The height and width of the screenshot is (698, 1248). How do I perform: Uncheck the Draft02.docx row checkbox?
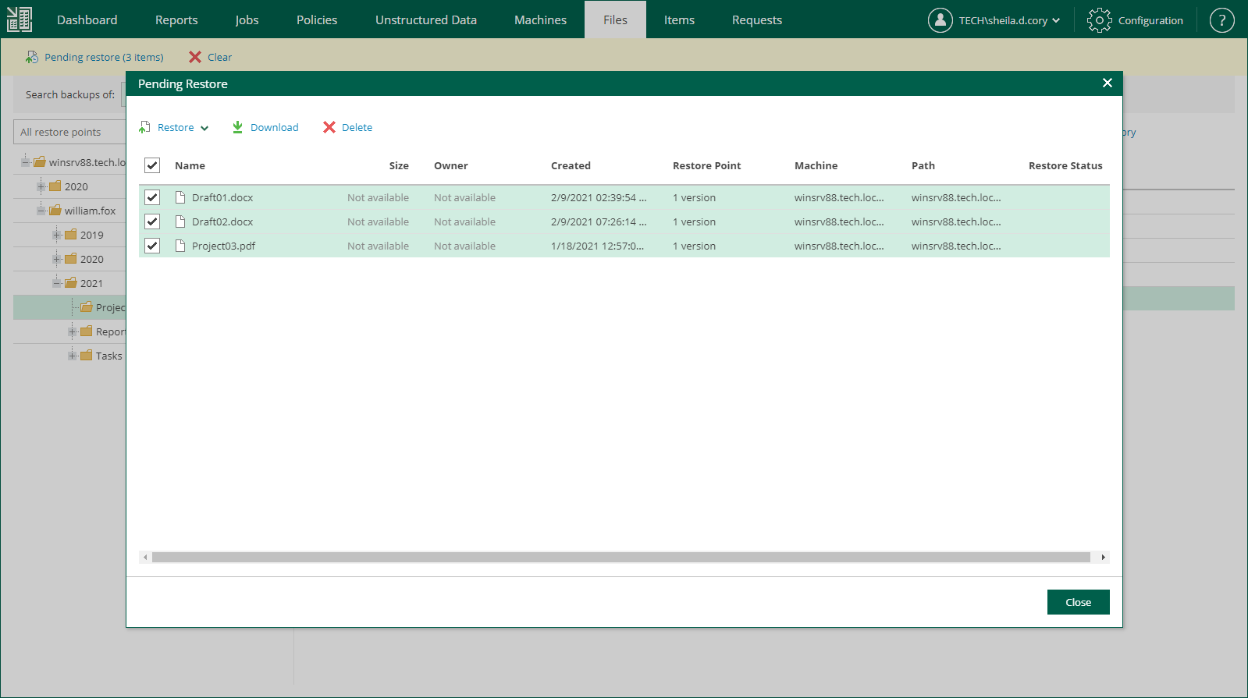(x=152, y=221)
